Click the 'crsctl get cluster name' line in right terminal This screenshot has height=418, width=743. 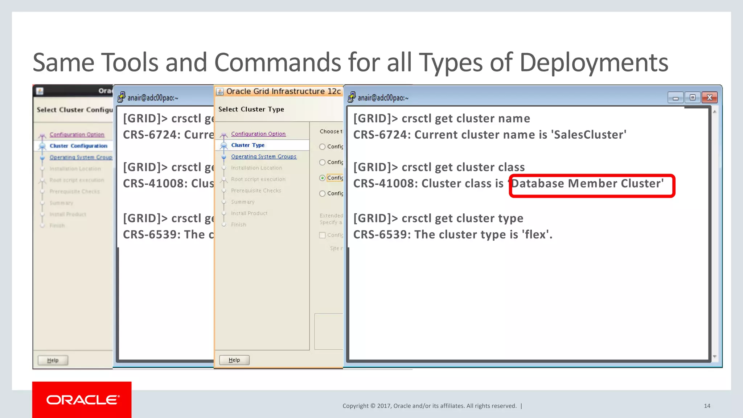coord(442,118)
